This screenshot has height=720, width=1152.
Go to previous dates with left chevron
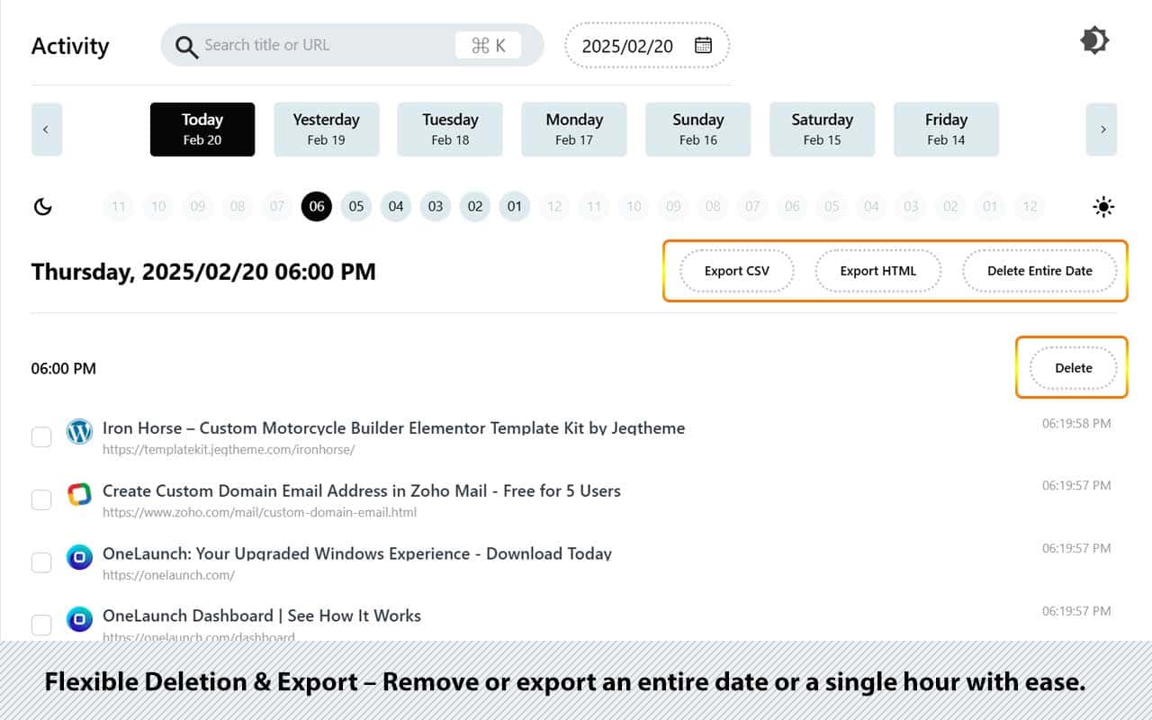tap(46, 130)
